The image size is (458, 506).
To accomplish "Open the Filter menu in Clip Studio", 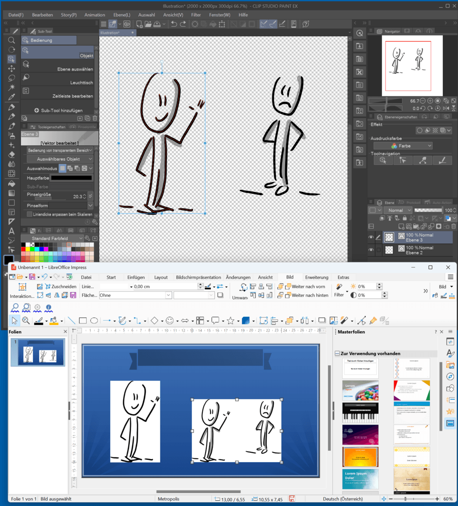I will [x=196, y=15].
